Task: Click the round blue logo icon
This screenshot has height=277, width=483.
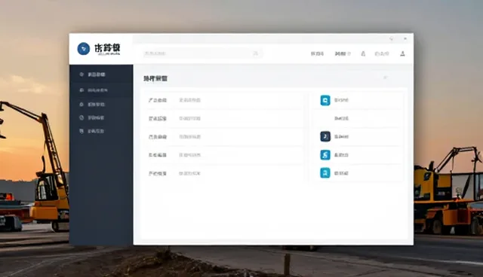Action: (84, 49)
